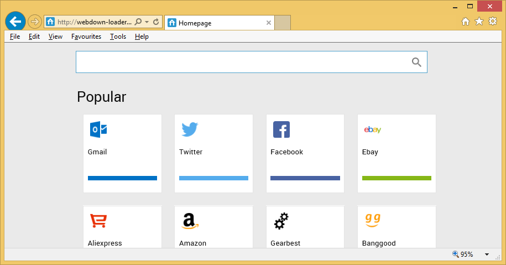Screen dimensions: 506x265
Task: Open the Aliexpress link label
Action: 105,243
